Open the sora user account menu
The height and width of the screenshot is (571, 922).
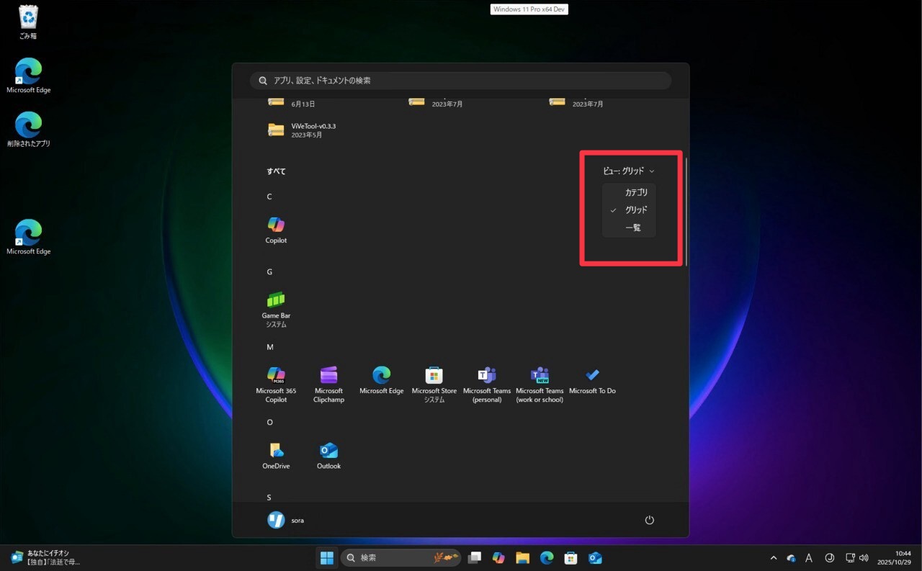click(286, 520)
